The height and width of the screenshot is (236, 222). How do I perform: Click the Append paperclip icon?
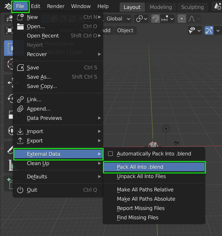tap(20, 109)
